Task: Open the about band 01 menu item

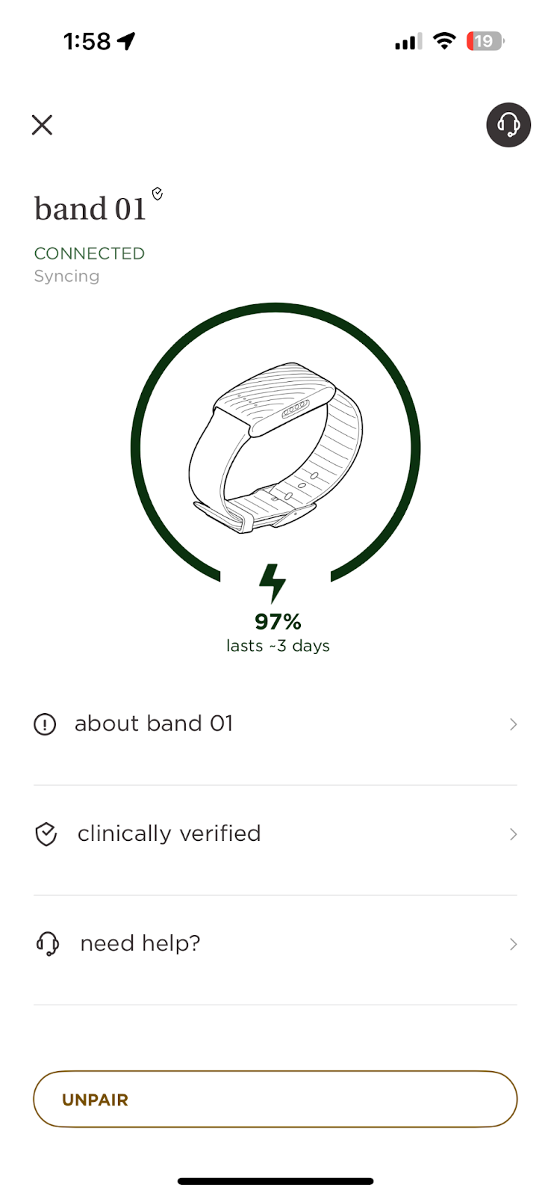Action: [x=154, y=724]
